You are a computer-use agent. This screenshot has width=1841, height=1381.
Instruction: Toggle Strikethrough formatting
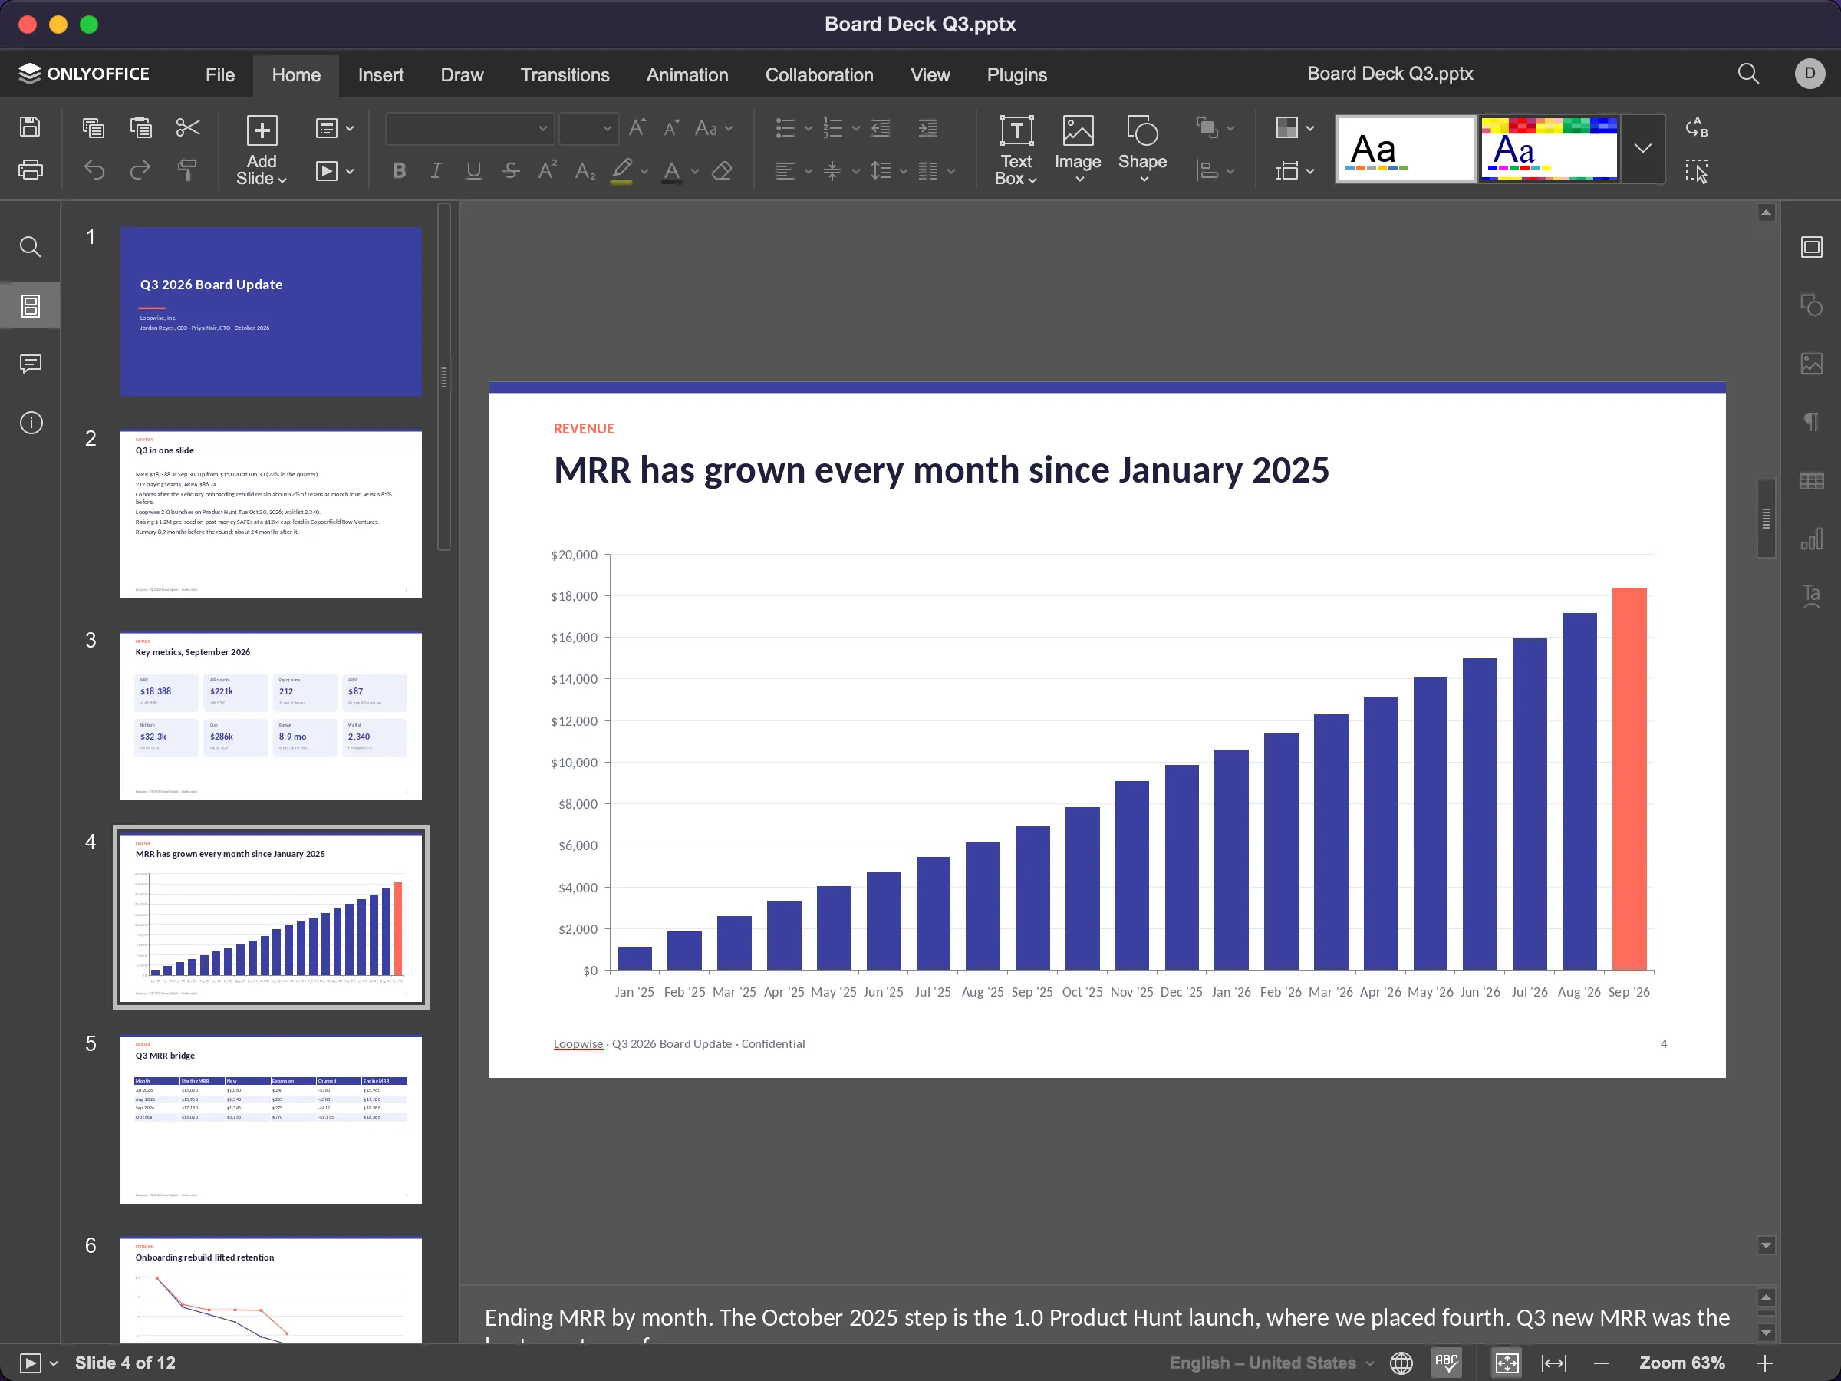click(x=511, y=170)
